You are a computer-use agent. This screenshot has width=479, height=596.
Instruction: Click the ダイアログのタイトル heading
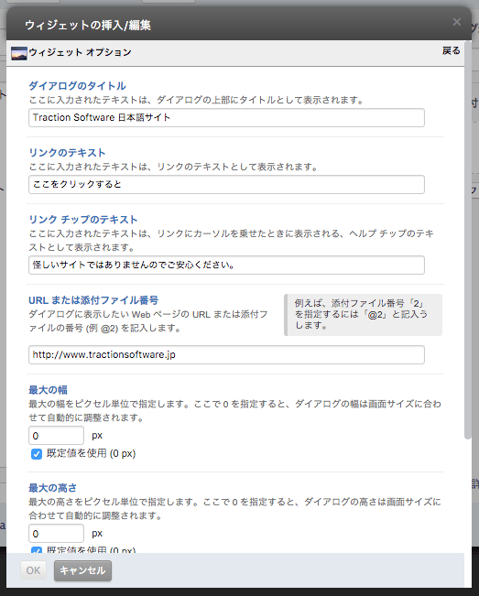77,86
